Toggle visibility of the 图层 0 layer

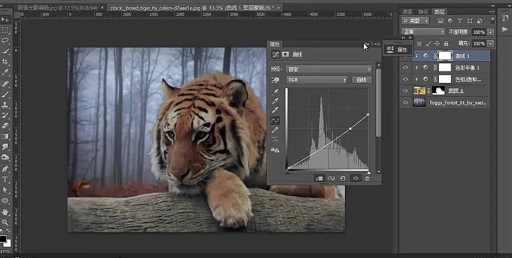[x=406, y=91]
